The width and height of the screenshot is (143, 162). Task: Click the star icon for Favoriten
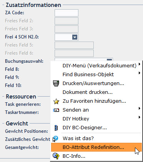[56, 102]
